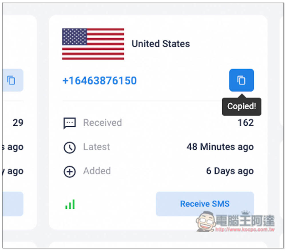Click the Added plus-circle icon

pos(69,172)
